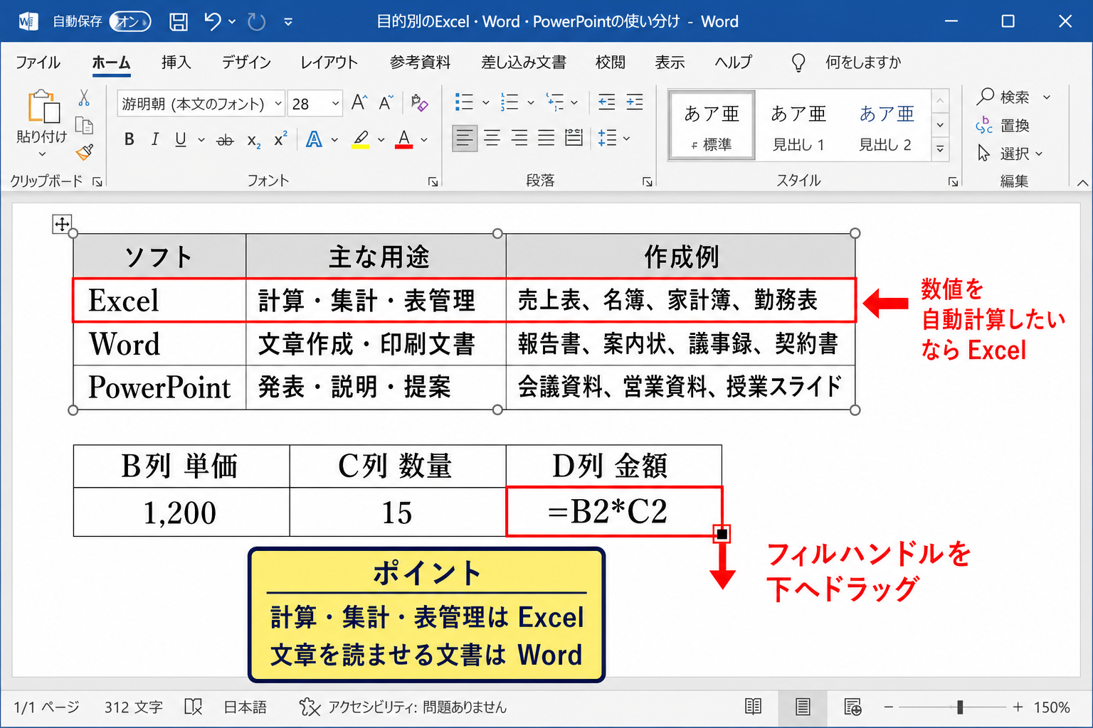Image resolution: width=1093 pixels, height=728 pixels.
Task: Adjust the zoom slider handle
Action: [x=960, y=707]
